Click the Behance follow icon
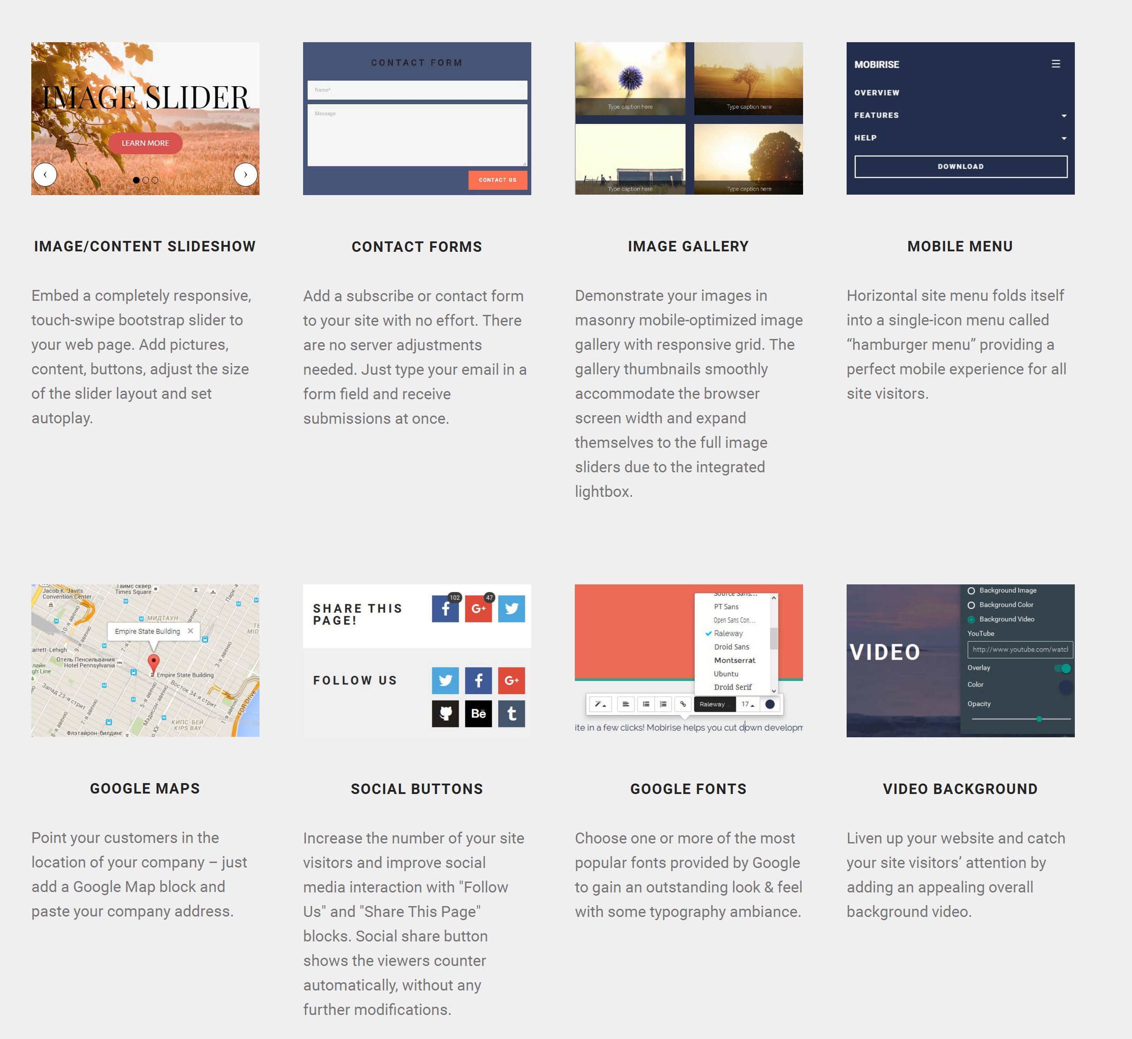 [478, 714]
